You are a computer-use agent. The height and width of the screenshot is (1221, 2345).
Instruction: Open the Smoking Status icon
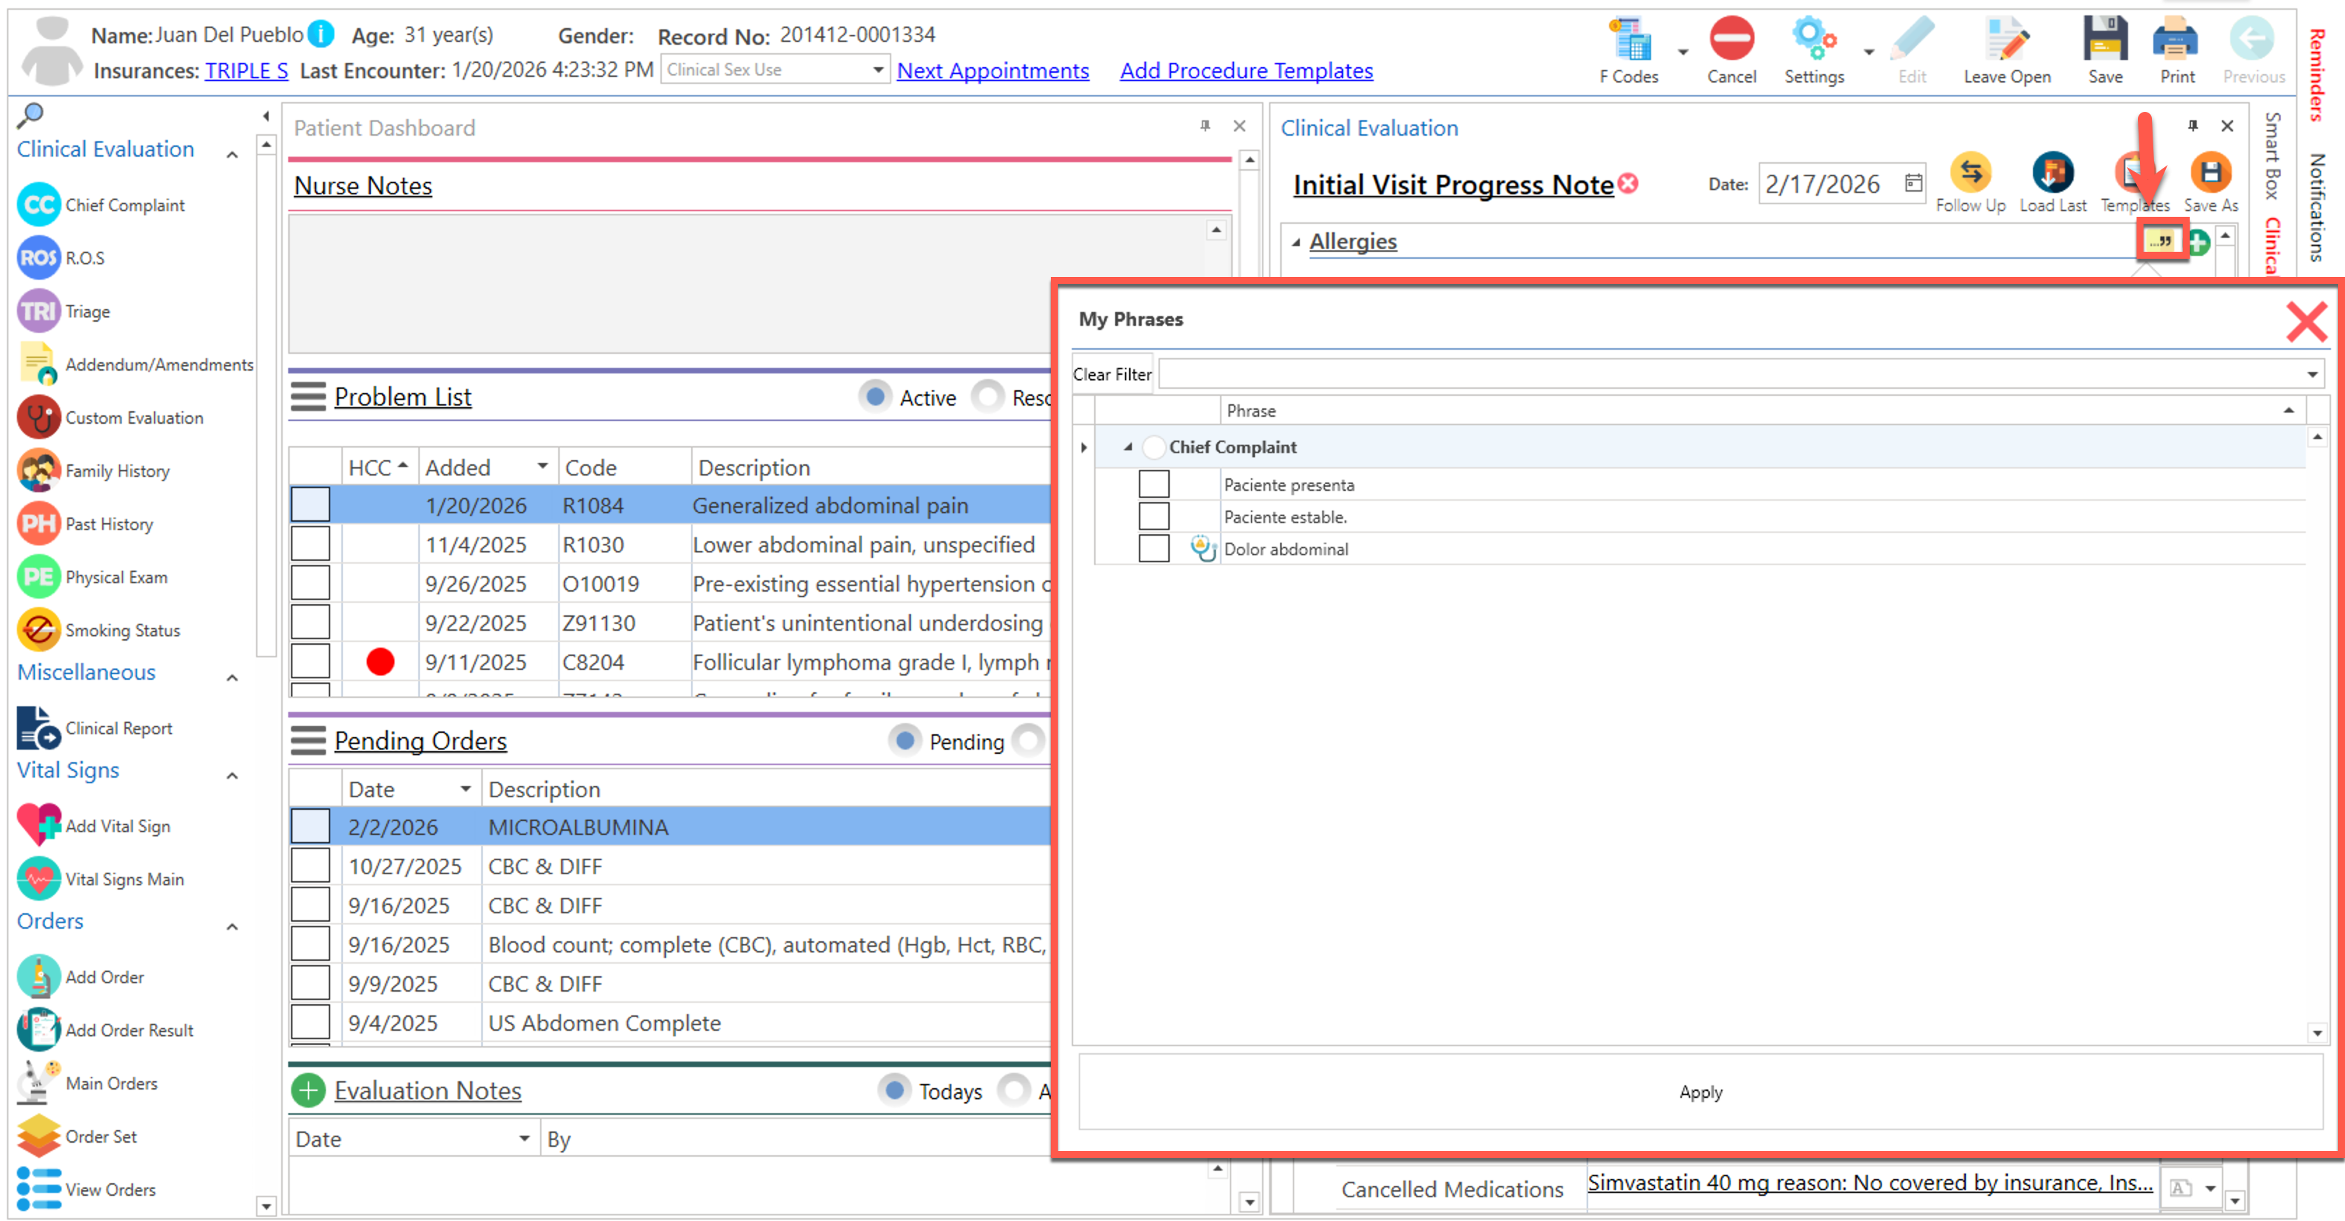point(38,629)
